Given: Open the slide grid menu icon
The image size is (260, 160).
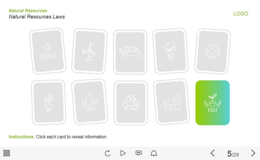Looking at the screenshot, I should pos(6,153).
